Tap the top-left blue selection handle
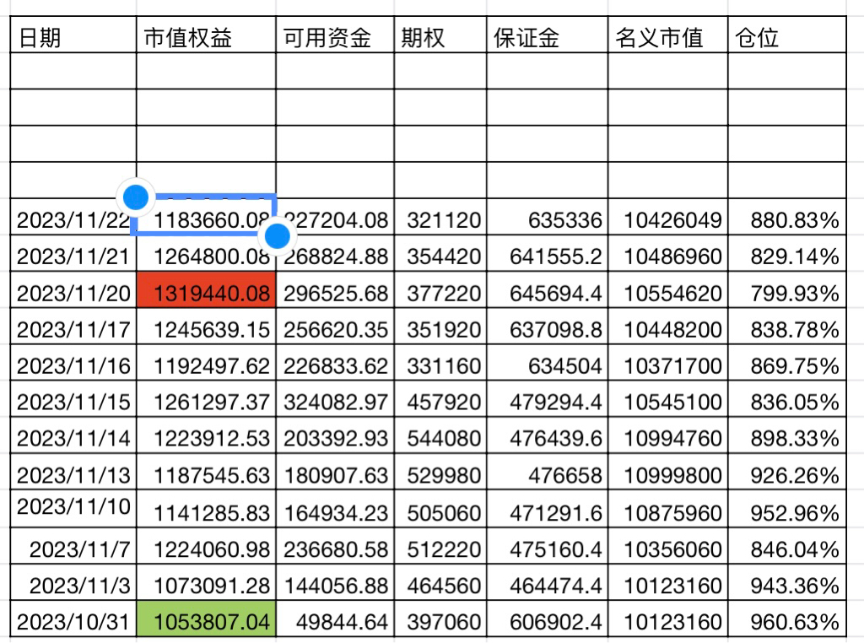The height and width of the screenshot is (643, 864). click(x=136, y=197)
